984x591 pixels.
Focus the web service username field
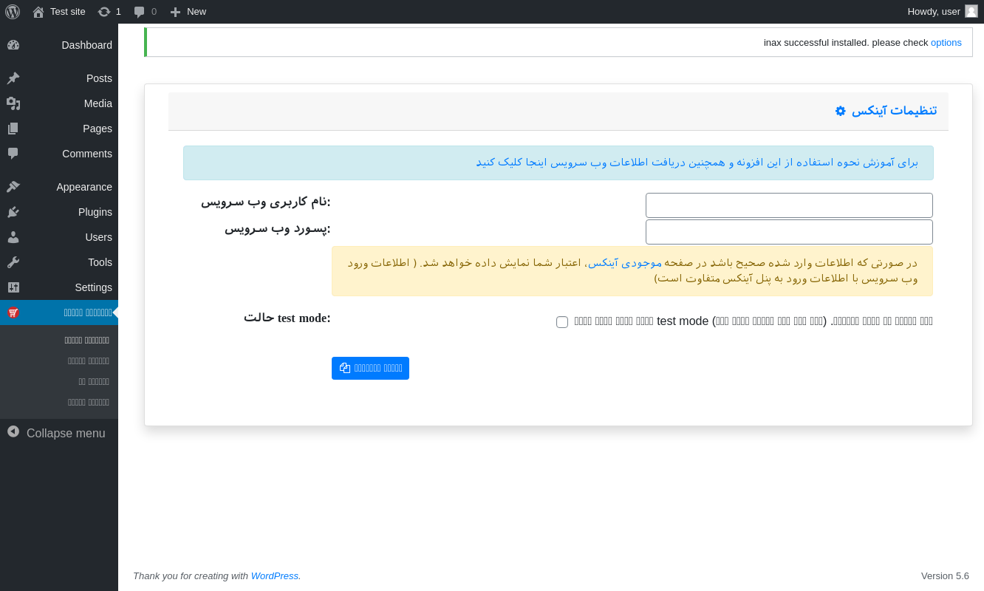(x=789, y=205)
